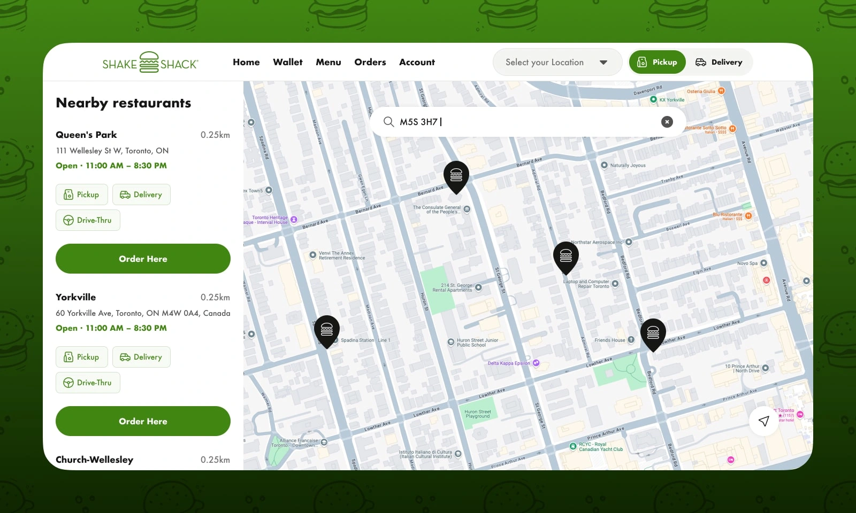856x513 pixels.
Task: Choose Delivery for Queen's Park
Action: 141,195
